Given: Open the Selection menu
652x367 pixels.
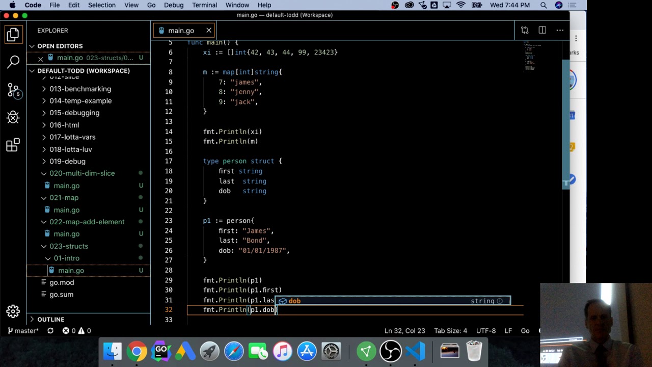Looking at the screenshot, I should point(102,5).
